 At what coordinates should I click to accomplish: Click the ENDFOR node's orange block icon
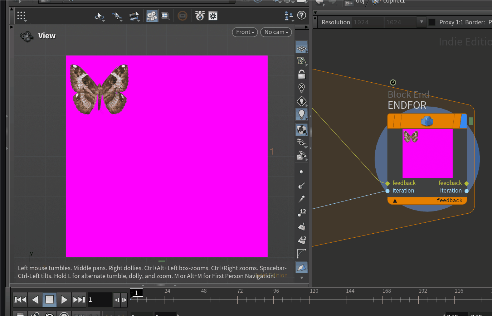pos(427,121)
